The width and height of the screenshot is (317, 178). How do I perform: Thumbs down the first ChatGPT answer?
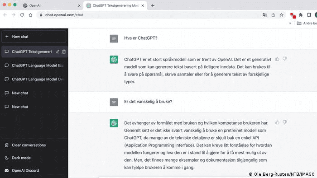285,59
